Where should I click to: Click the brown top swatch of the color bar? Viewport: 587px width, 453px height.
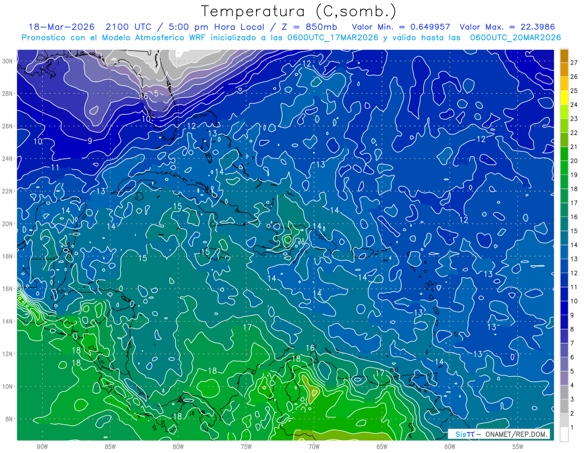(x=564, y=55)
